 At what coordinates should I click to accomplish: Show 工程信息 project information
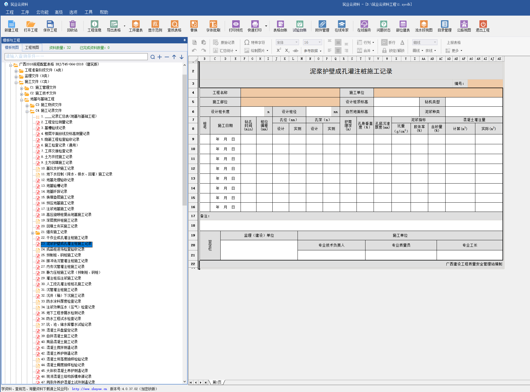94,26
